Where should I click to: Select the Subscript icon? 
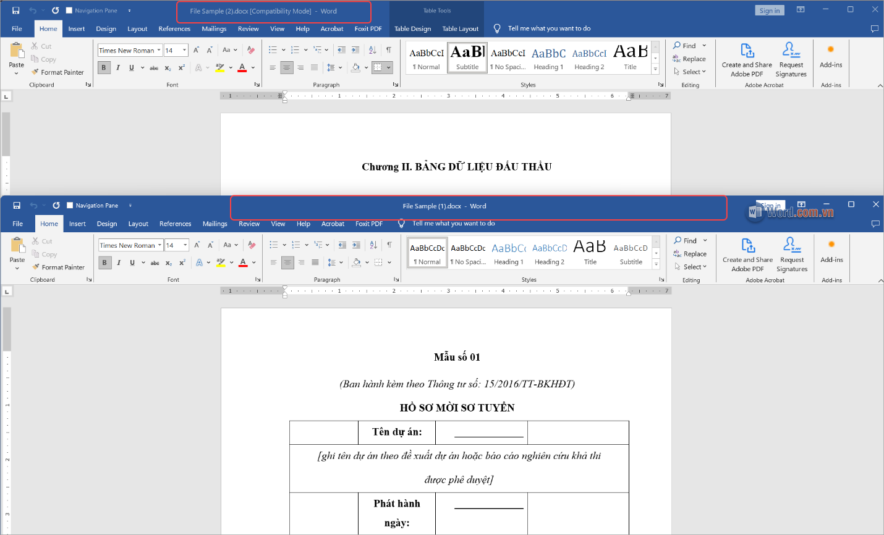(167, 67)
